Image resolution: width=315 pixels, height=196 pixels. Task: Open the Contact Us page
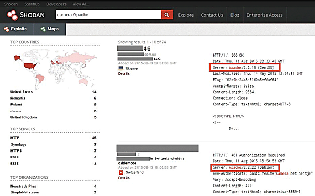click(x=212, y=15)
